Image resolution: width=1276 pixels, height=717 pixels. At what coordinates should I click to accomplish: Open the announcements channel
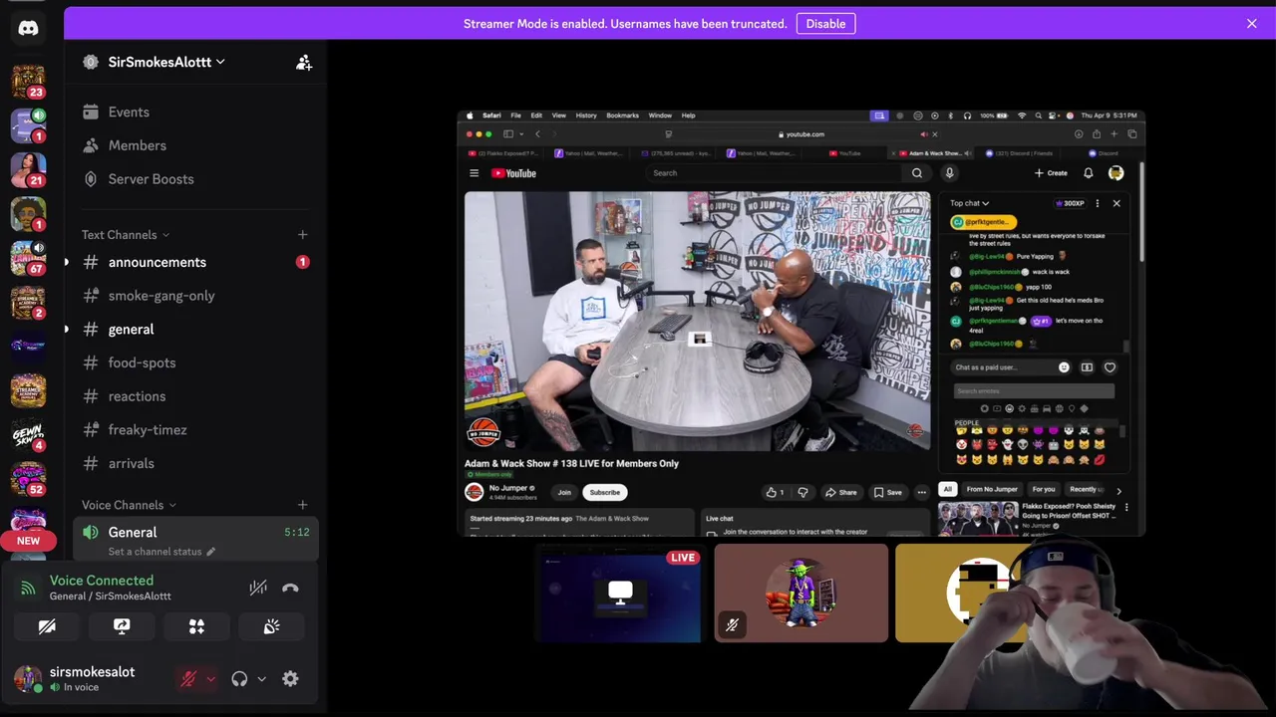195,262
